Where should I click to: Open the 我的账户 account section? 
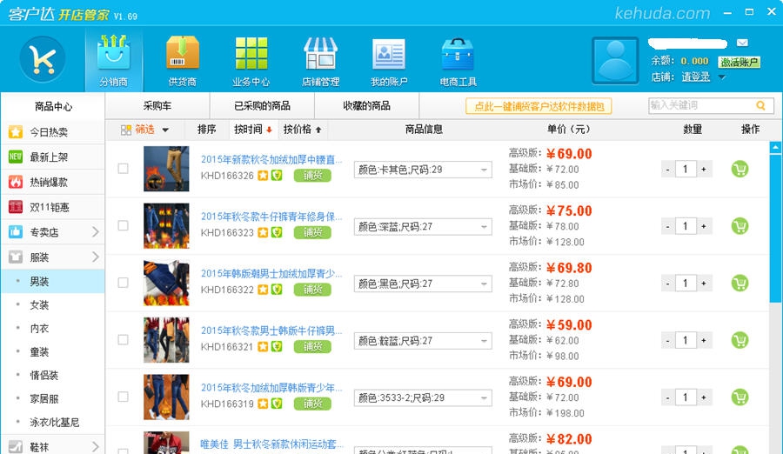[389, 60]
